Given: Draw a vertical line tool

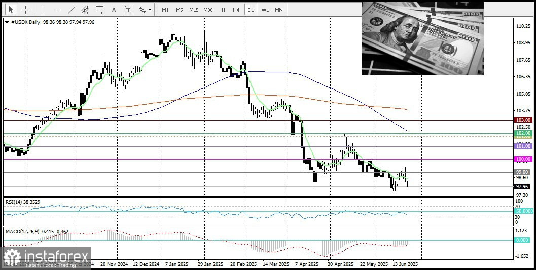Looking at the screenshot, I should tap(43, 10).
